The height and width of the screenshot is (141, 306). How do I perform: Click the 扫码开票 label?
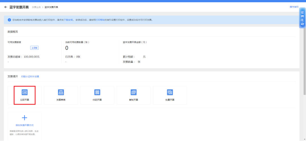(97, 100)
